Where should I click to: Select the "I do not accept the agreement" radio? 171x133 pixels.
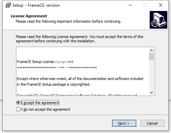pyautogui.click(x=18, y=109)
